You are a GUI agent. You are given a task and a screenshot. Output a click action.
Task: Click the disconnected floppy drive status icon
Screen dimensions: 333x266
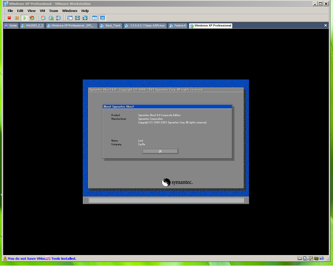coord(311,258)
